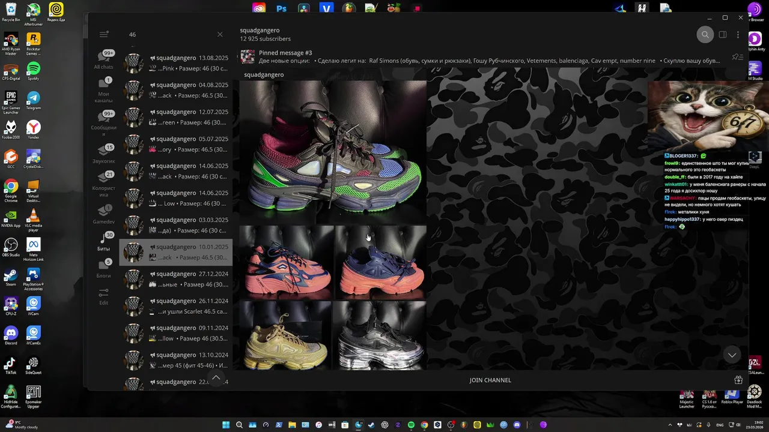Open the OBS Studio desktop shortcut
The image size is (769, 432).
(x=11, y=248)
